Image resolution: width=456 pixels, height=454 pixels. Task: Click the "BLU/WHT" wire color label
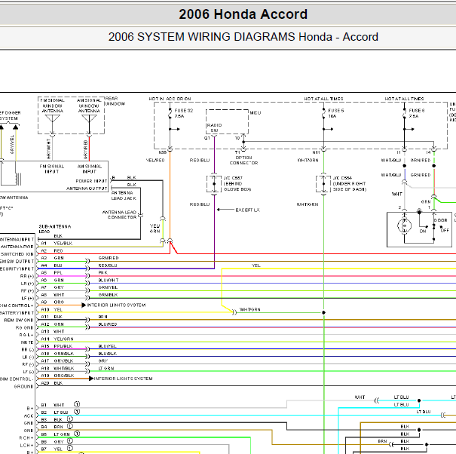tap(109, 281)
